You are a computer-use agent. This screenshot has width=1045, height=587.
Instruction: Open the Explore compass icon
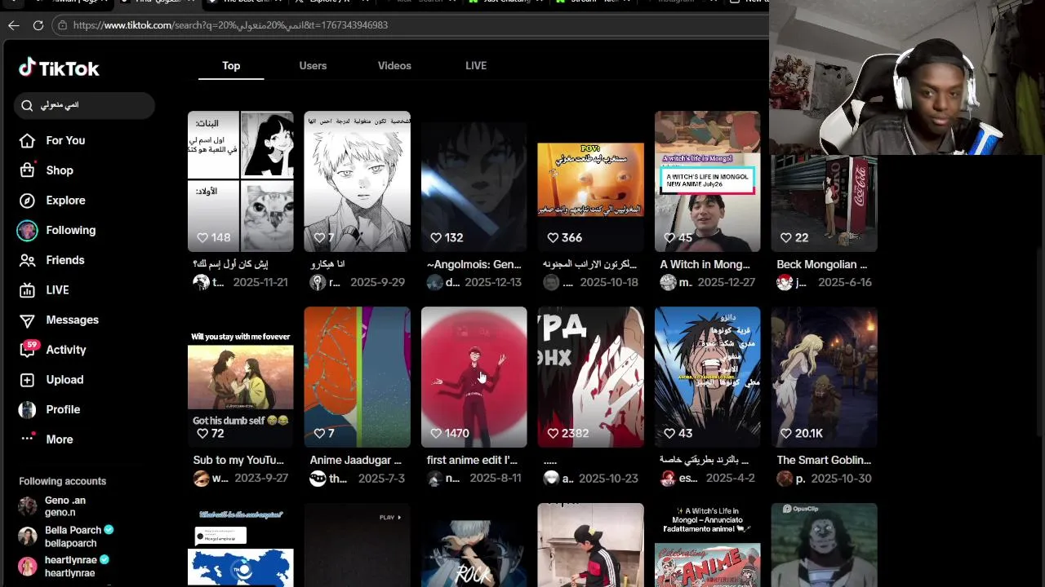[27, 201]
